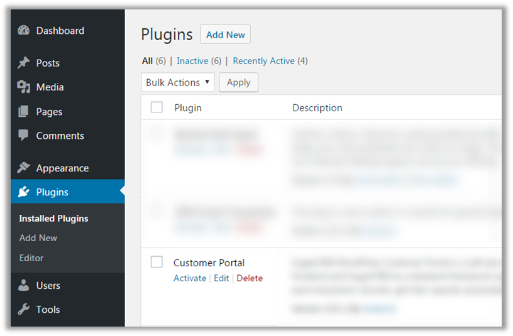Filter plugins by Inactive
This screenshot has width=513, height=336.
[192, 61]
